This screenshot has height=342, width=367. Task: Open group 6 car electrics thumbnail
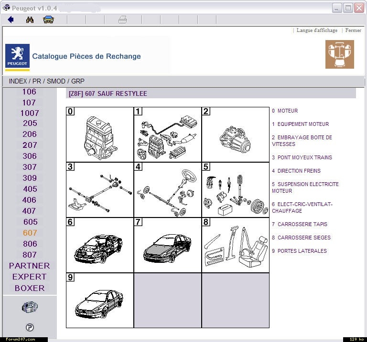tap(100, 245)
